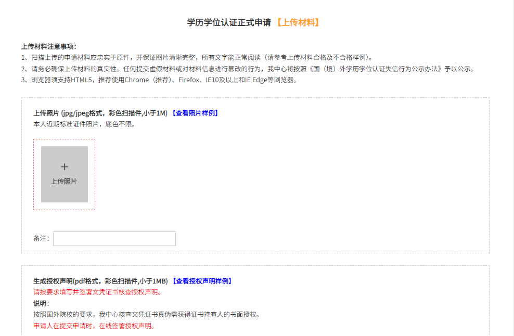
Task: Click the red 请按要求填写并签署 instruction text
Action: click(97, 292)
